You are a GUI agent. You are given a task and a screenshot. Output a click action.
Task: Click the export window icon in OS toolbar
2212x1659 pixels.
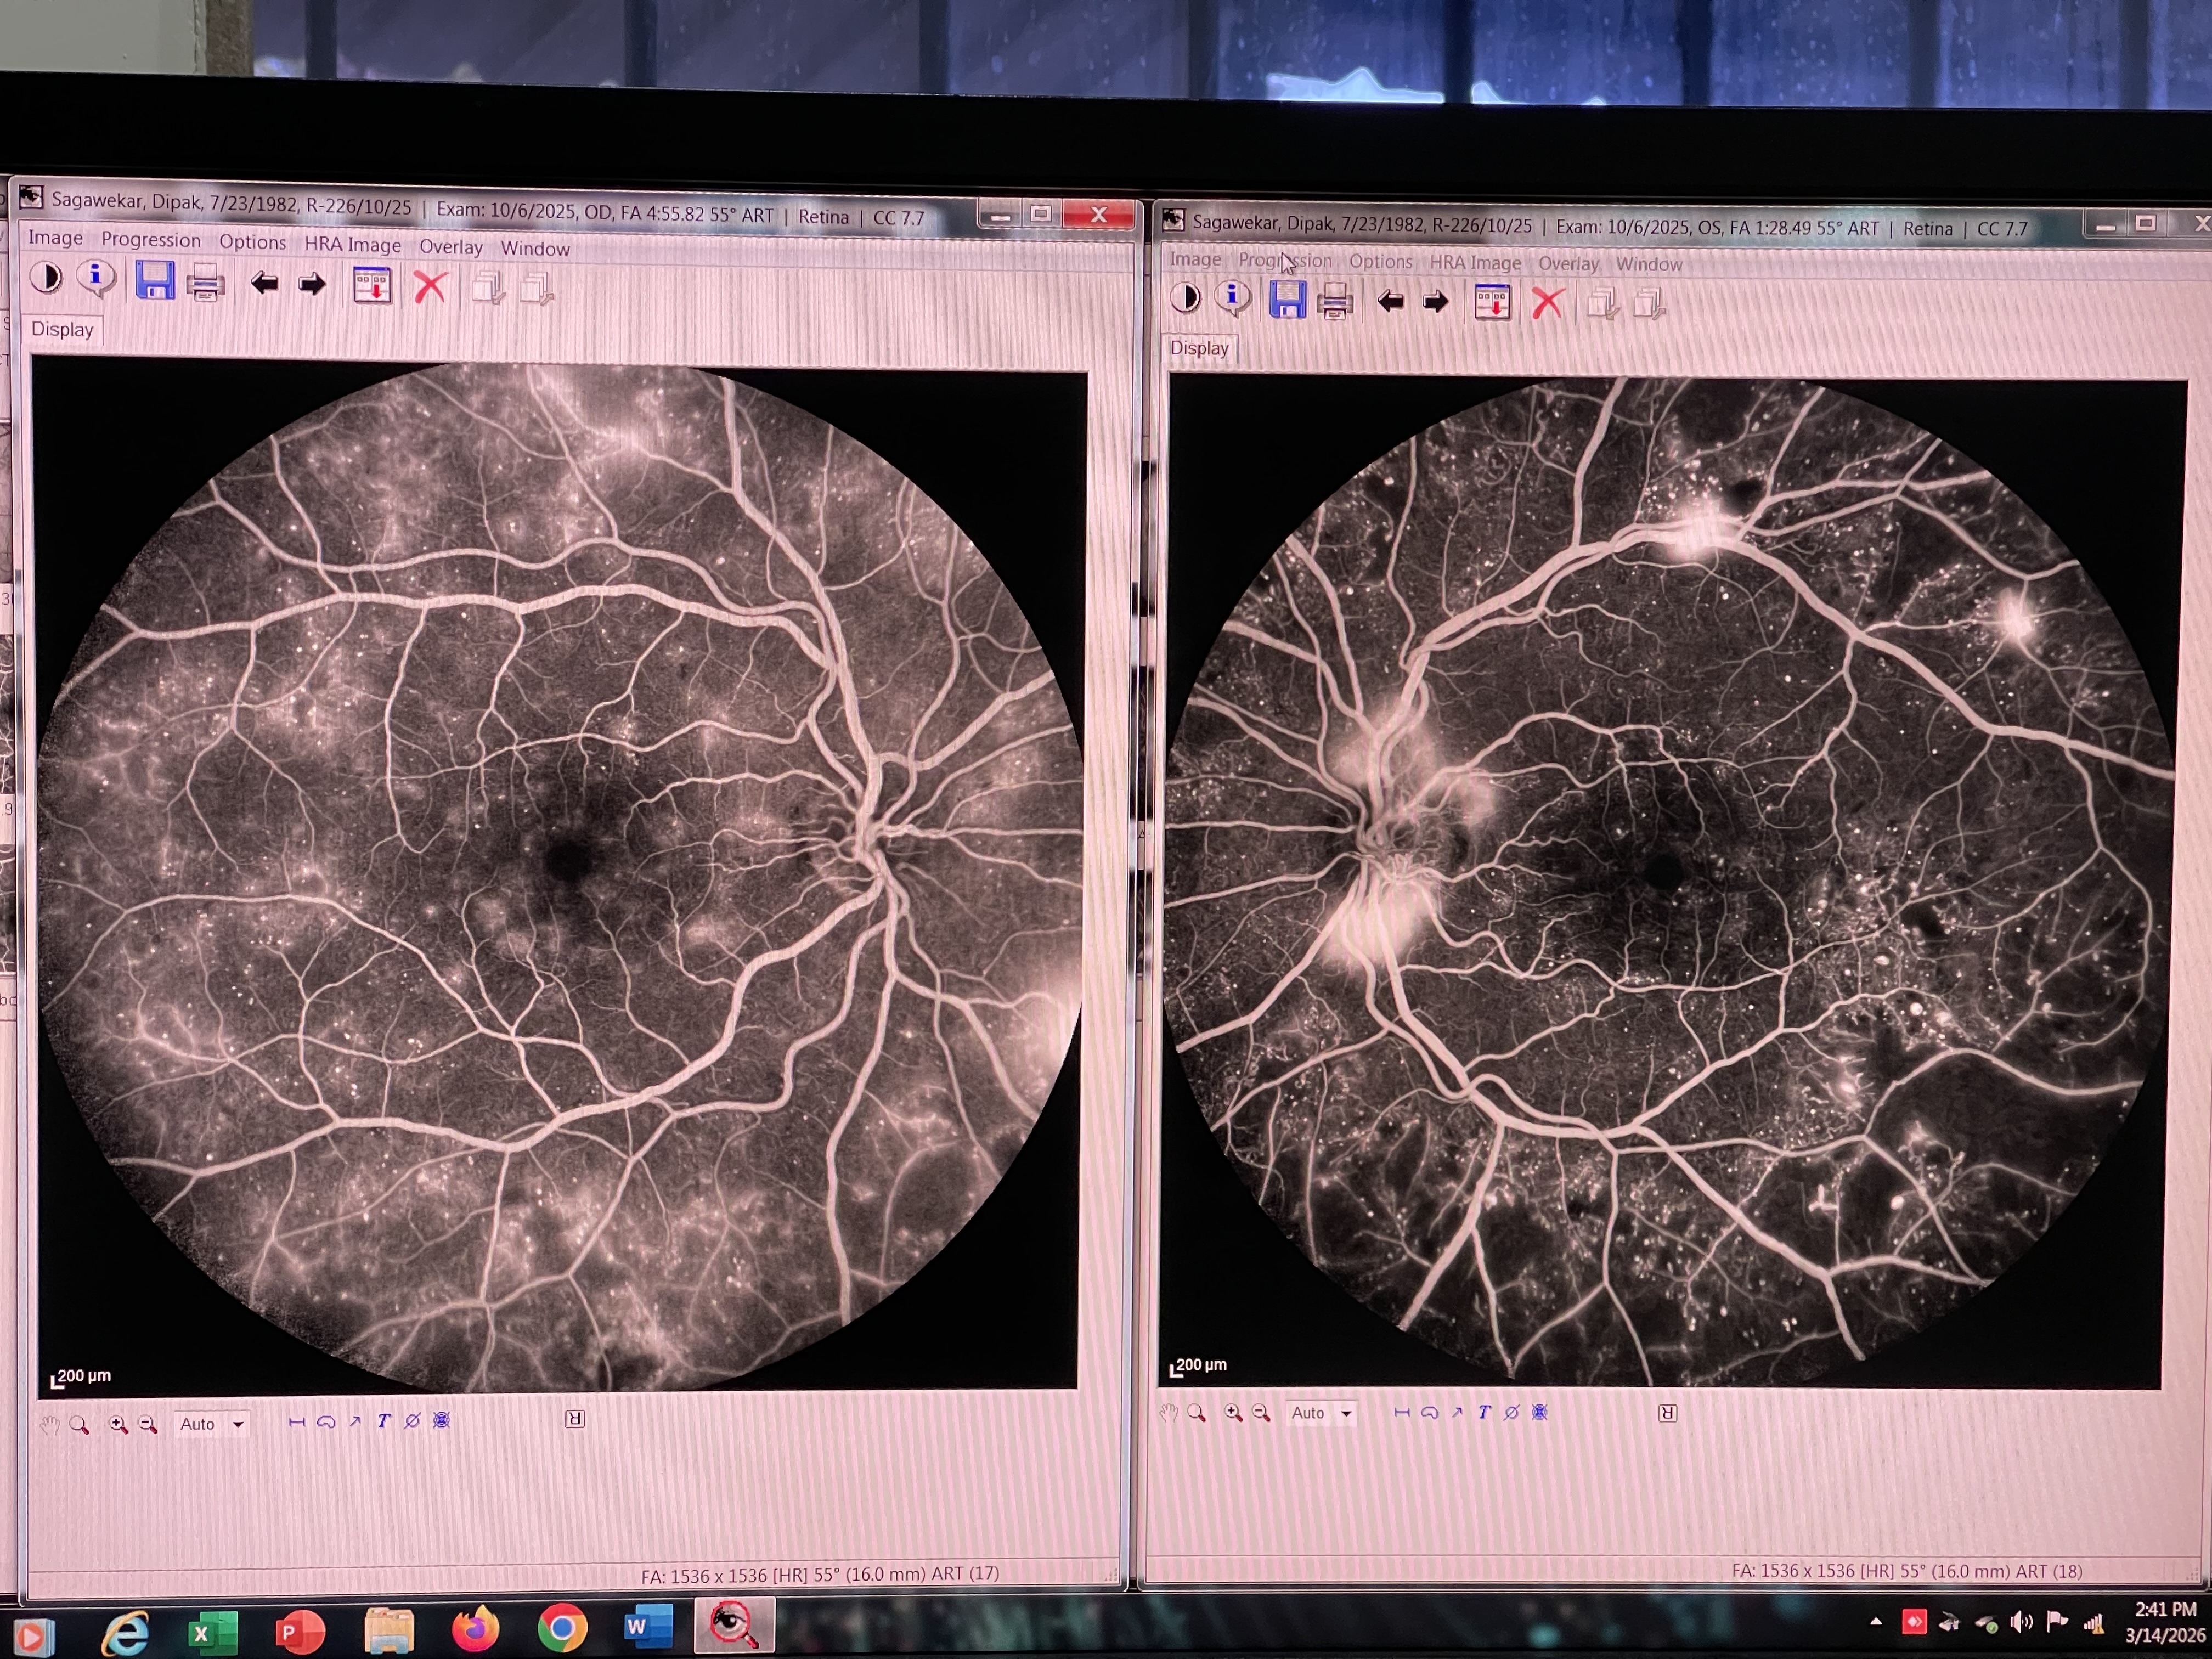[x=1492, y=302]
